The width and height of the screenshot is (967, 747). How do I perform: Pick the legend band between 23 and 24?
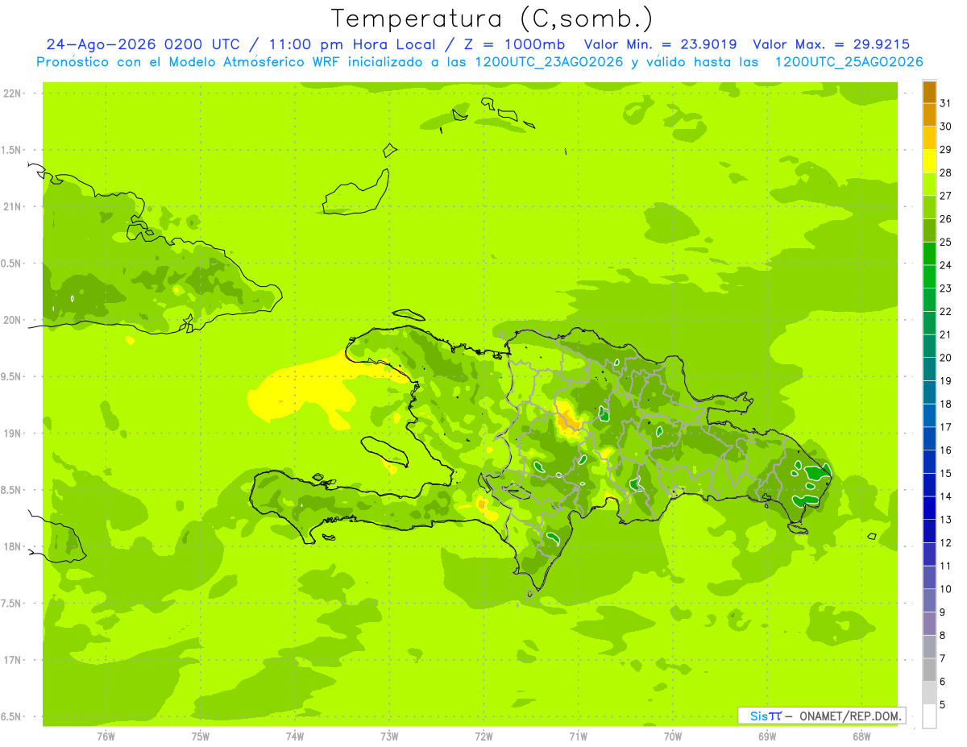click(929, 276)
